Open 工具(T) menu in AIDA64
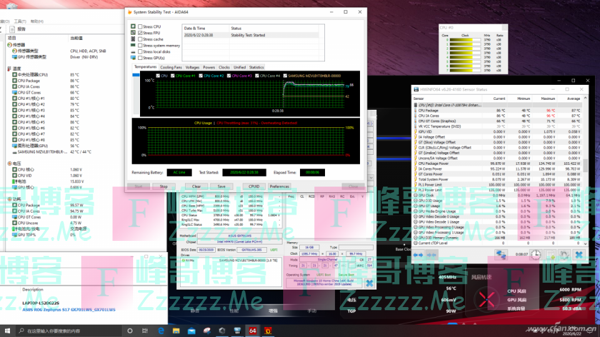The height and width of the screenshot is (337, 600). click(20, 21)
